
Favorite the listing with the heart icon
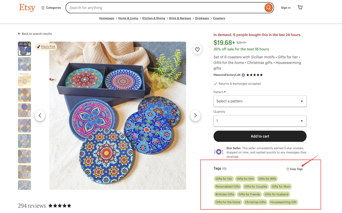pos(197,49)
